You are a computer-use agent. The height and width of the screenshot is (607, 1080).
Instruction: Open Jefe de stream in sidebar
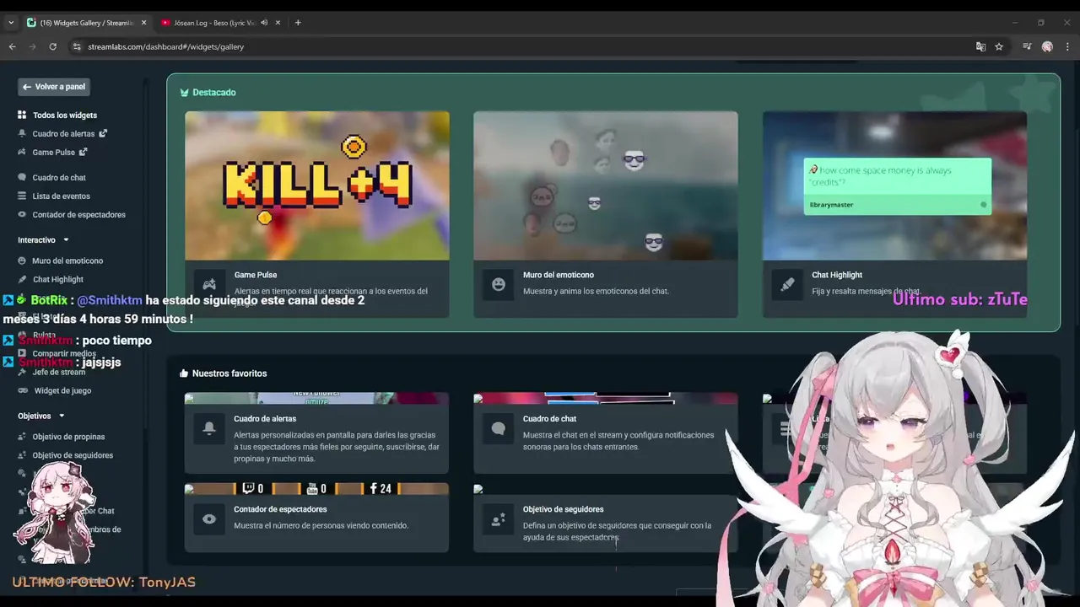tap(59, 372)
